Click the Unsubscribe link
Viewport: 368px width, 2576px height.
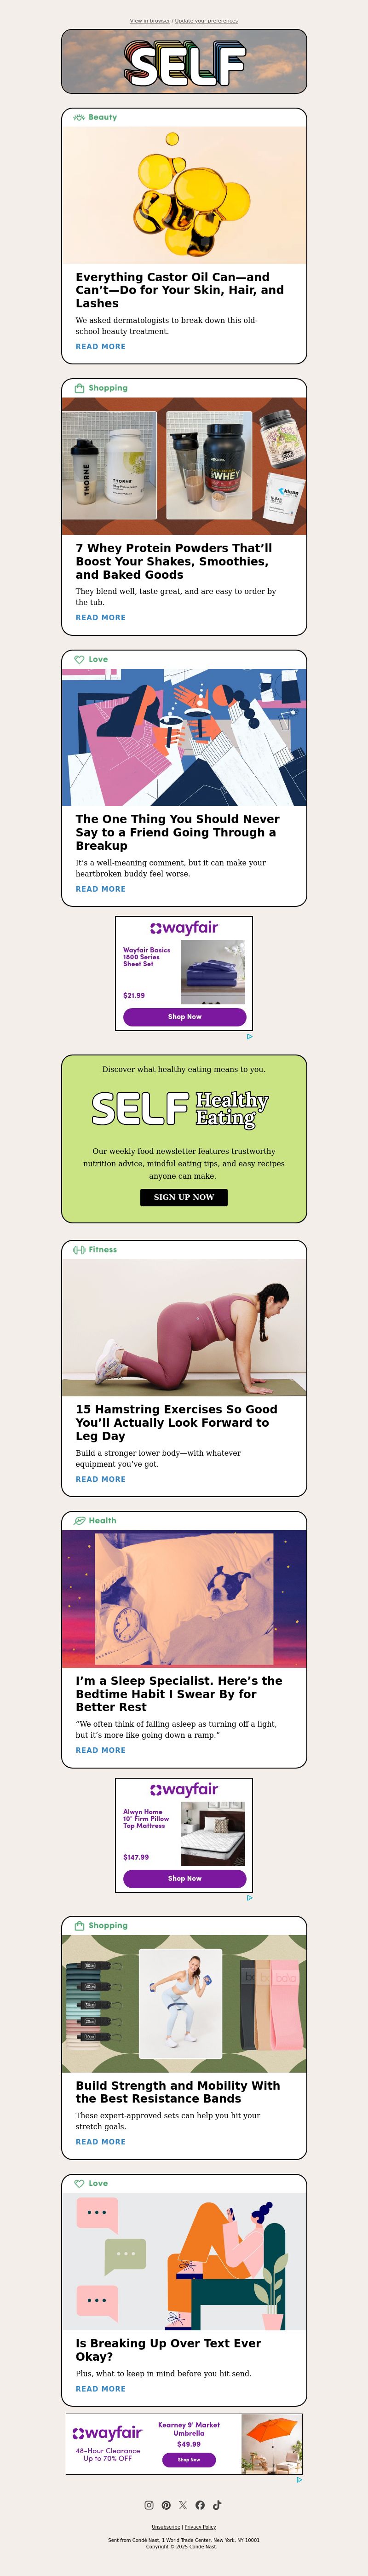(166, 2527)
